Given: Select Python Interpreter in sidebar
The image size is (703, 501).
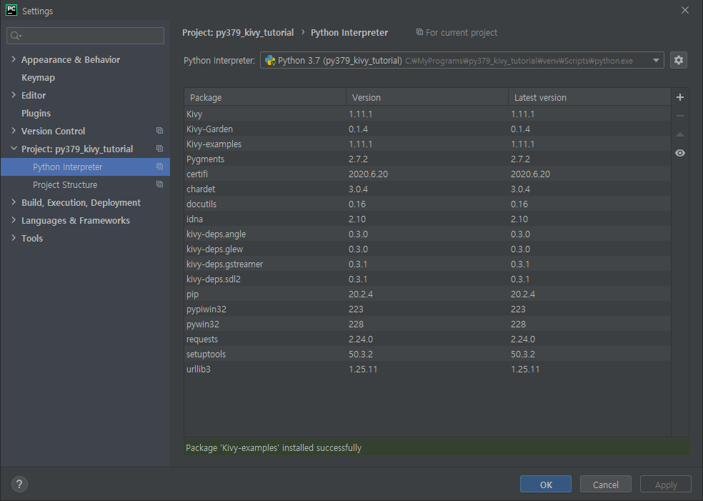Looking at the screenshot, I should [x=85, y=167].
